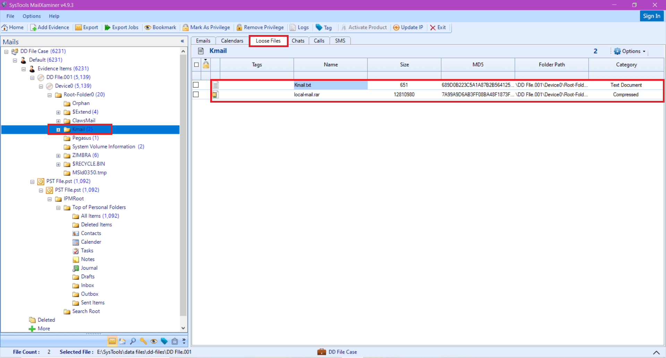Collapse the Top of Personal Folders node
Viewport: 666px width, 358px height.
click(x=58, y=208)
